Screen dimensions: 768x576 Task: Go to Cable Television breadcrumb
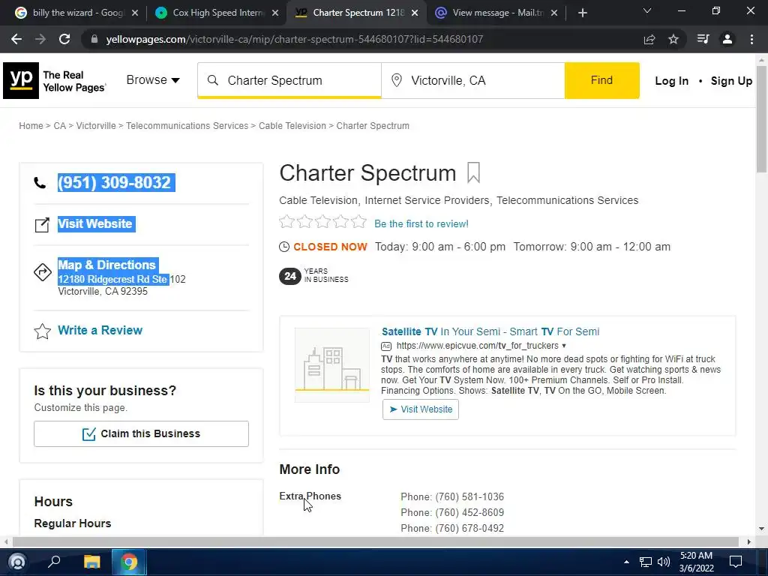[292, 126]
